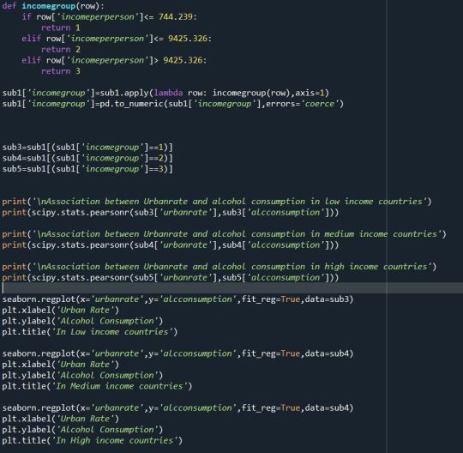Click the line sub5=sub1[(sub1['incomegroup']==3)]
The width and height of the screenshot is (463, 453).
click(87, 169)
